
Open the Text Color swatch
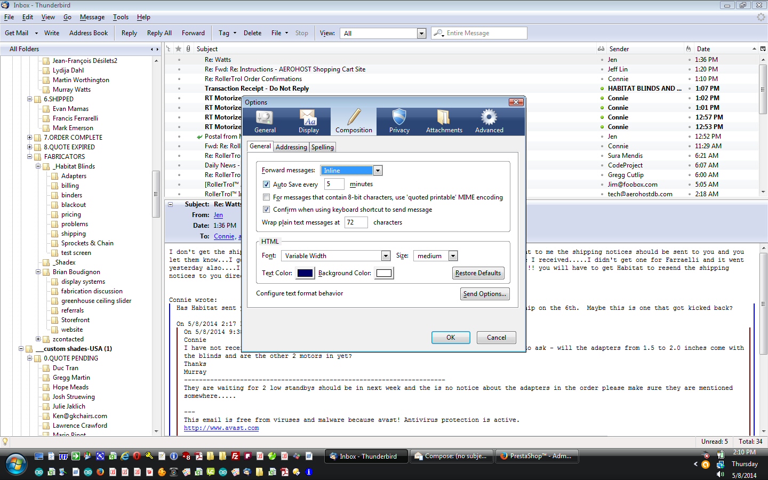305,273
